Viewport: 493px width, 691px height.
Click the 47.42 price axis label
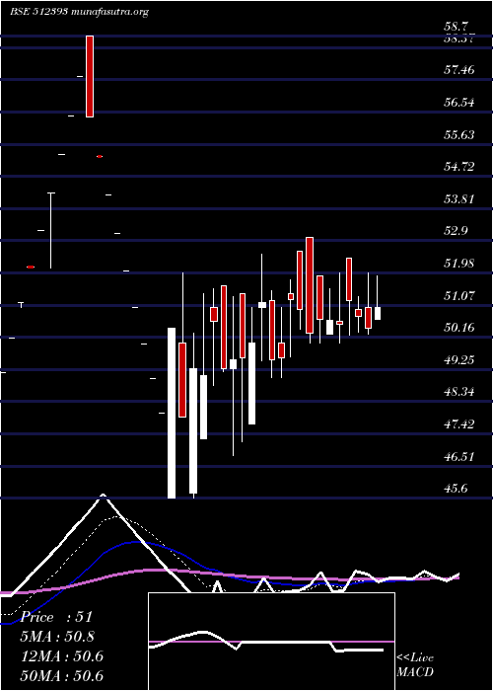coord(459,424)
